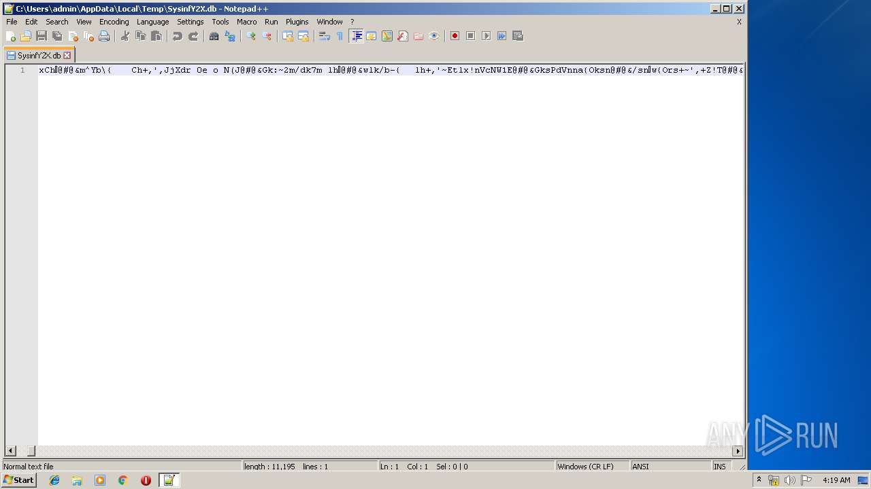
Task: Select the SysinfY2X.db document tab
Action: (39, 56)
